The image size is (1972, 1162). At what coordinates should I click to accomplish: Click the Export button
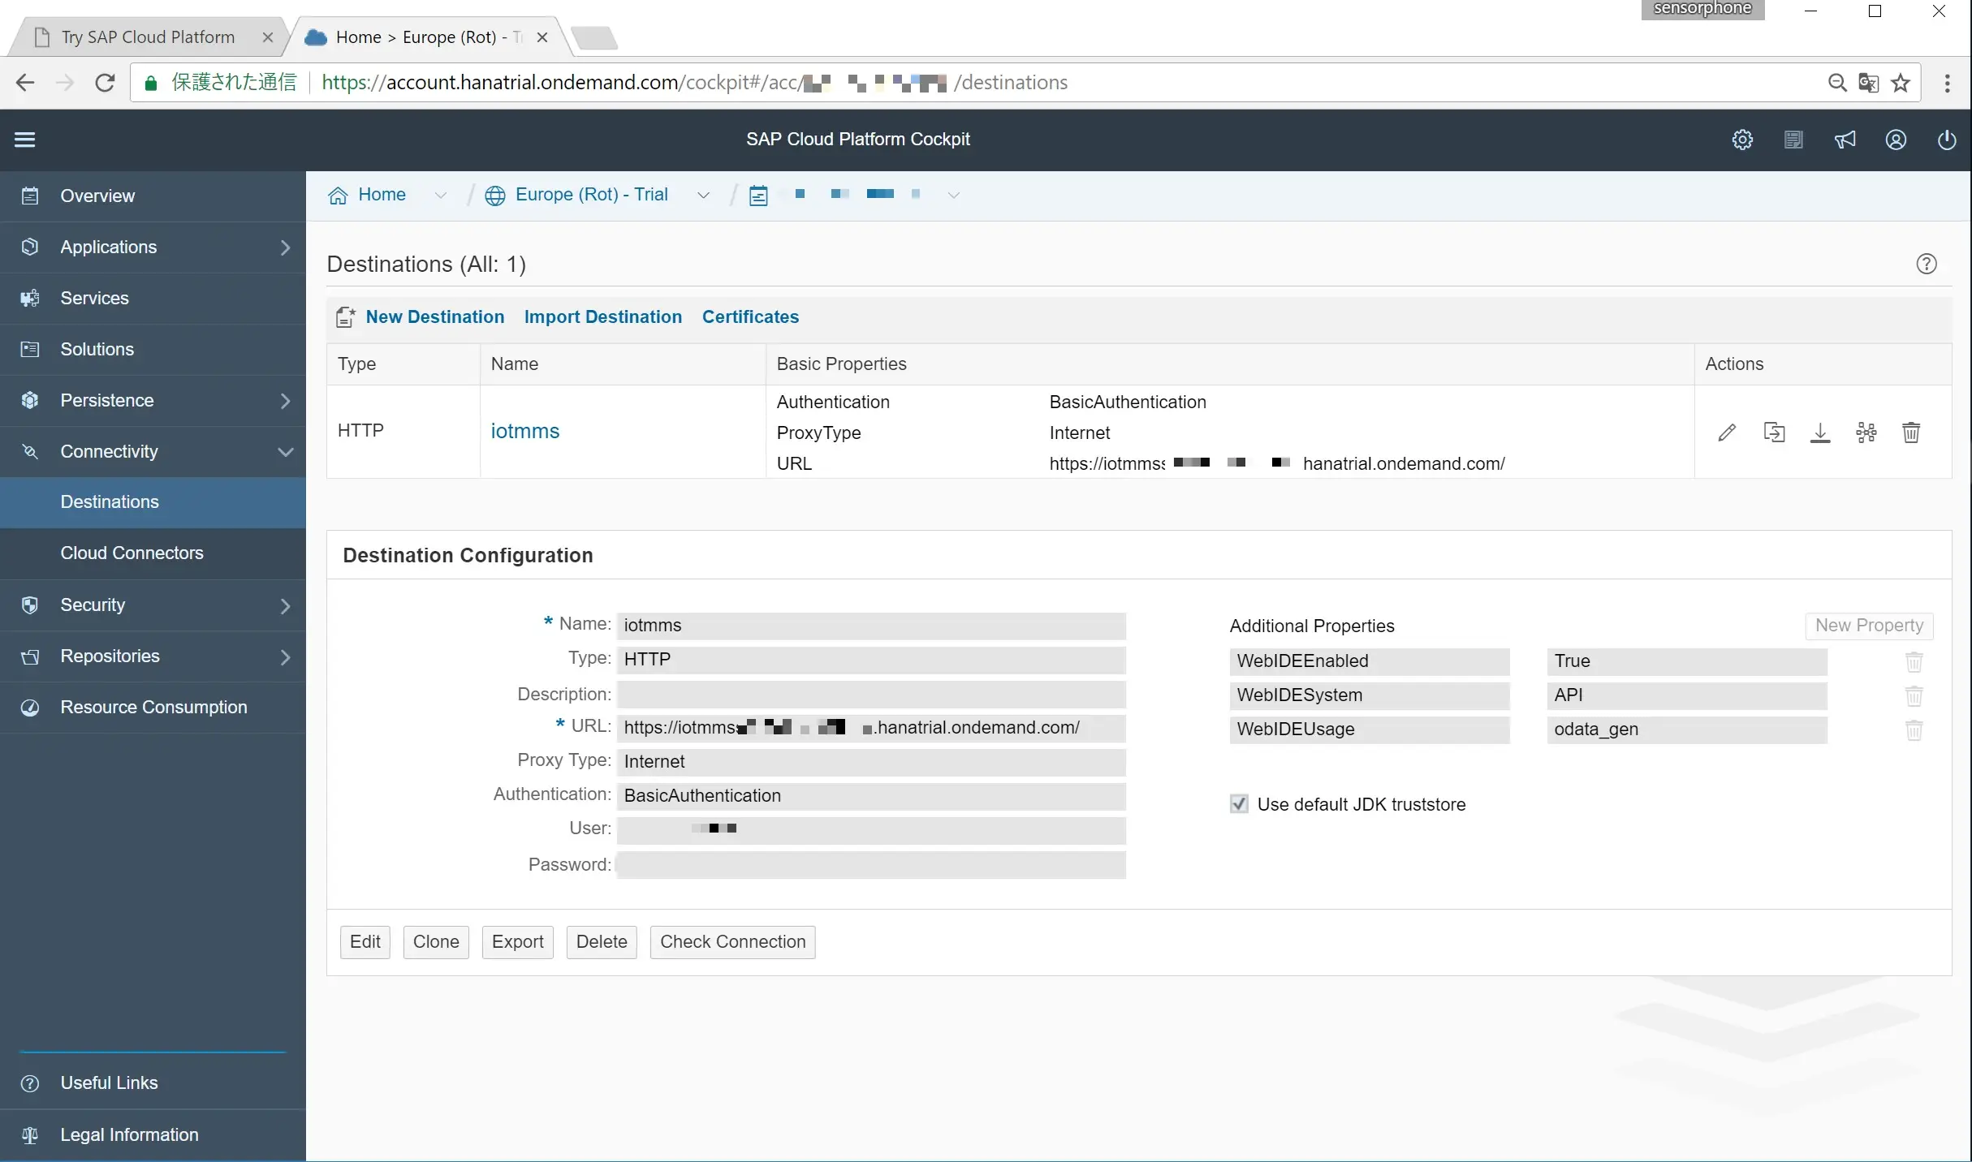pos(518,942)
